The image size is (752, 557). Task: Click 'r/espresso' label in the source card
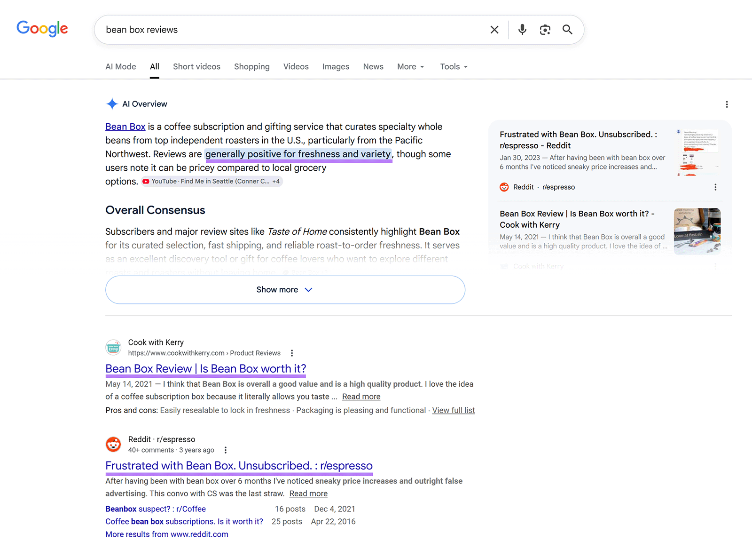click(x=558, y=187)
